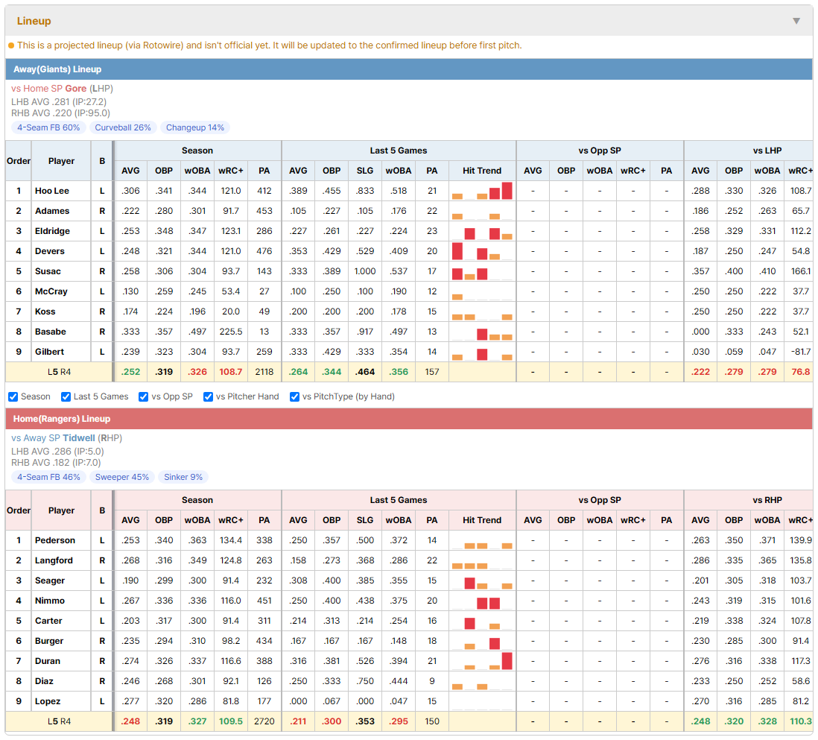Click Susac's last 5 SLG value 1.000
818x740 pixels.
pyautogui.click(x=365, y=271)
